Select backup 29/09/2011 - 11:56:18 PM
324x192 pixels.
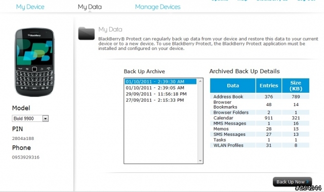coord(156,94)
